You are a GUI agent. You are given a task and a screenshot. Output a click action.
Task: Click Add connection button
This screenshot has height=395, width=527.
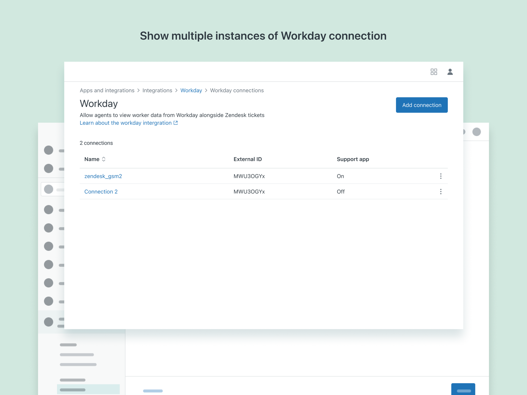[421, 105]
